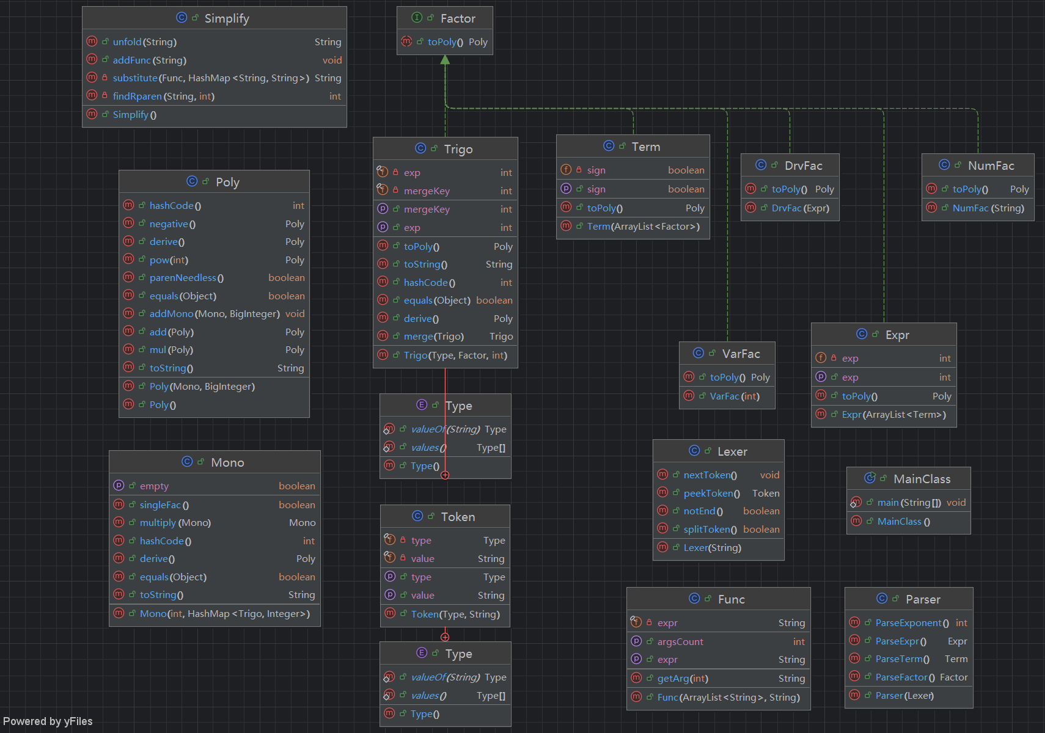The height and width of the screenshot is (733, 1045).
Task: Click the private lock icon beside findRparen
Action: tap(105, 96)
